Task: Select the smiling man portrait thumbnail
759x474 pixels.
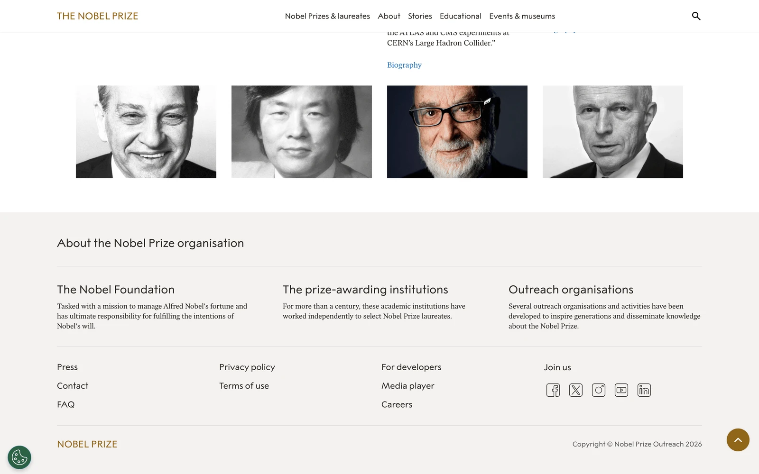Action: 146,132
